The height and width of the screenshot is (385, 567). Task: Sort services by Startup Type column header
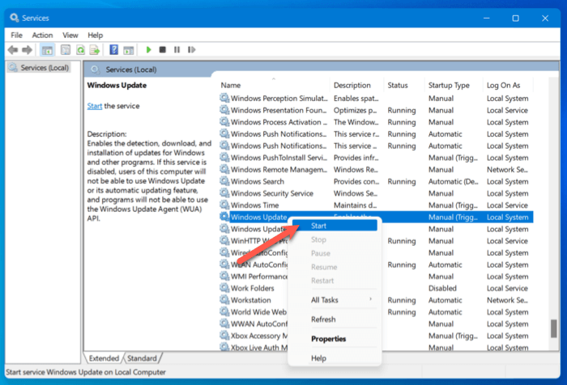point(449,85)
